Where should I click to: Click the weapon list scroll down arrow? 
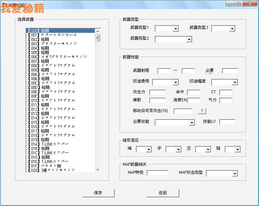point(98,170)
